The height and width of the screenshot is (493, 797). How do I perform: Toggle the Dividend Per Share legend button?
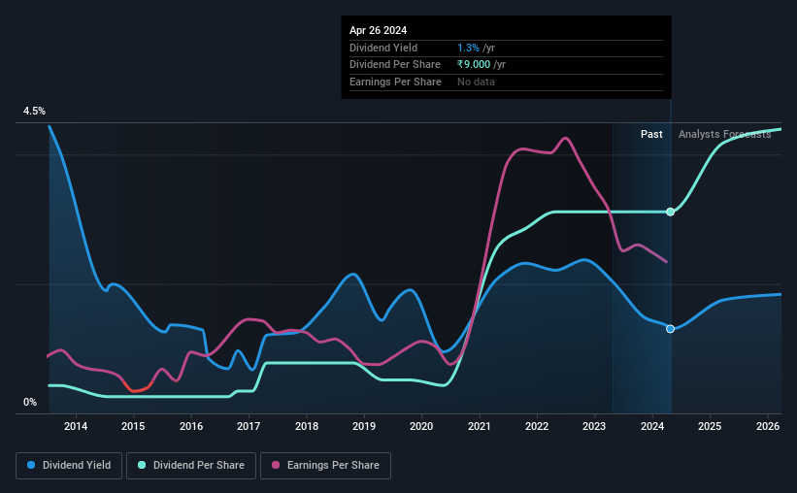[x=191, y=466]
